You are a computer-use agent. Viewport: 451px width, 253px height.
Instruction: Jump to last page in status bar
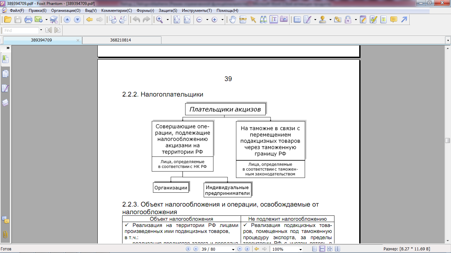(x=248, y=249)
